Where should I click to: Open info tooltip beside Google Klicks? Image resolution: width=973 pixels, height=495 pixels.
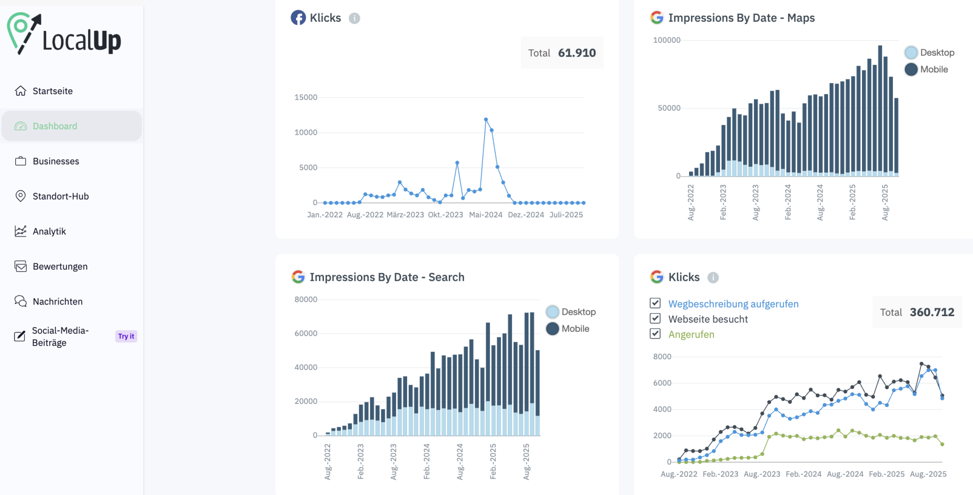[x=713, y=278]
